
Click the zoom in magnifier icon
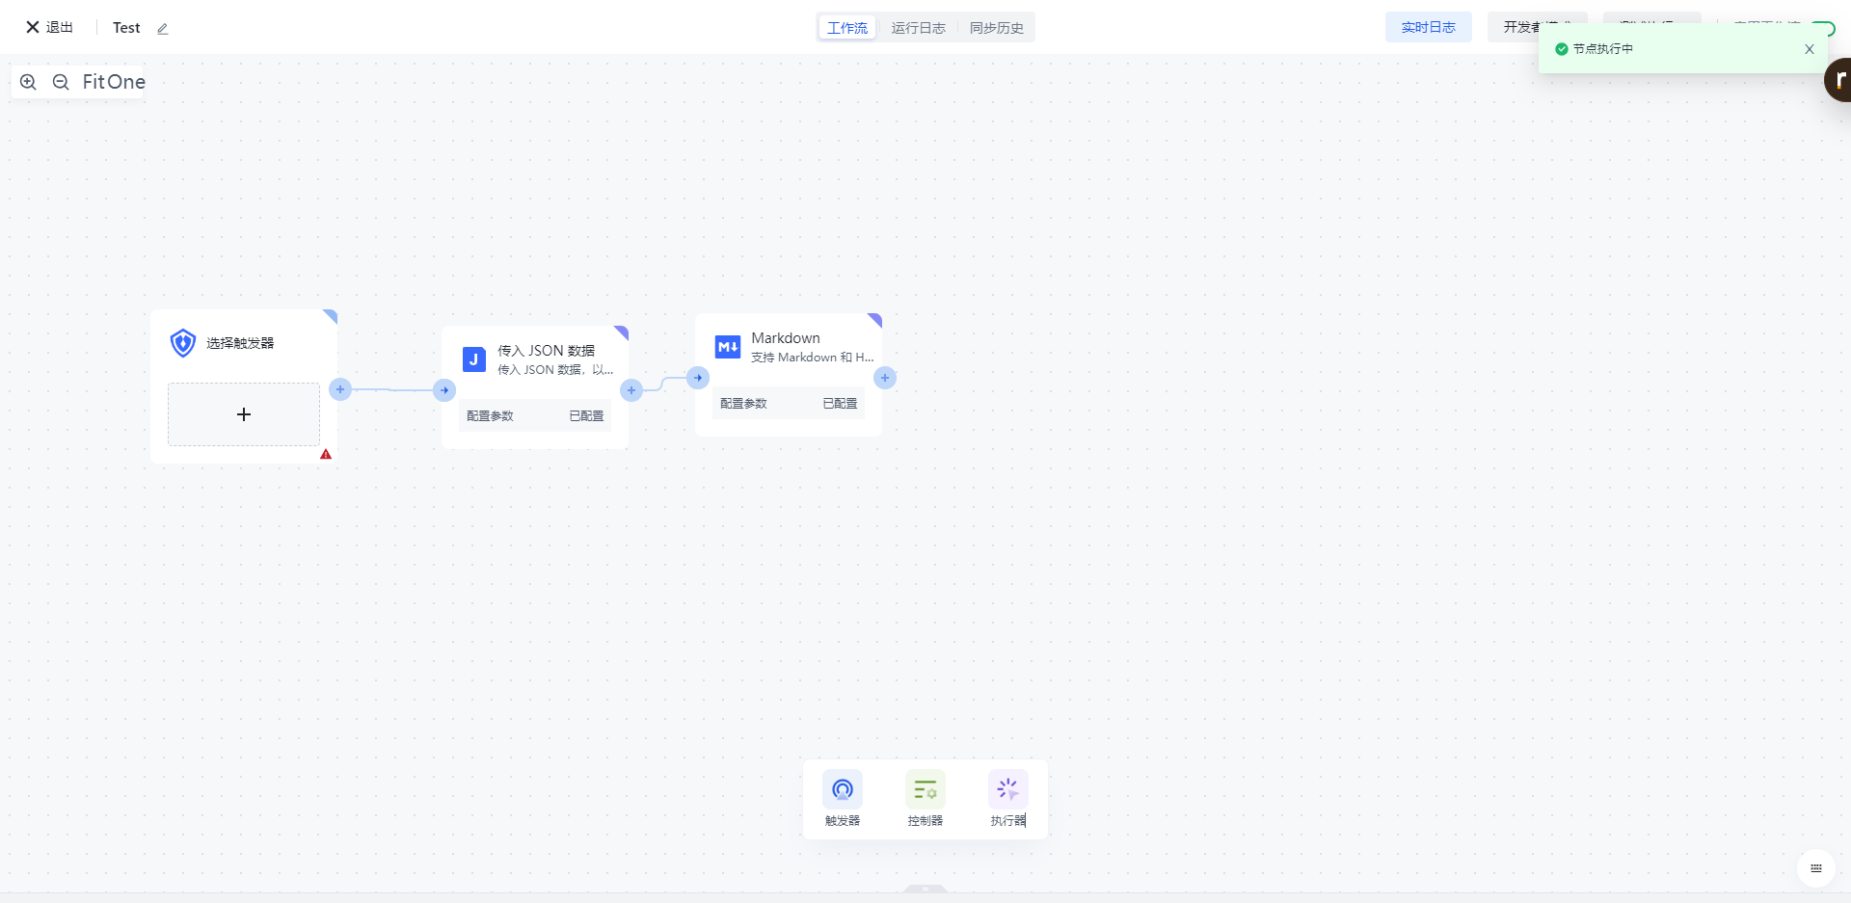[x=28, y=82]
